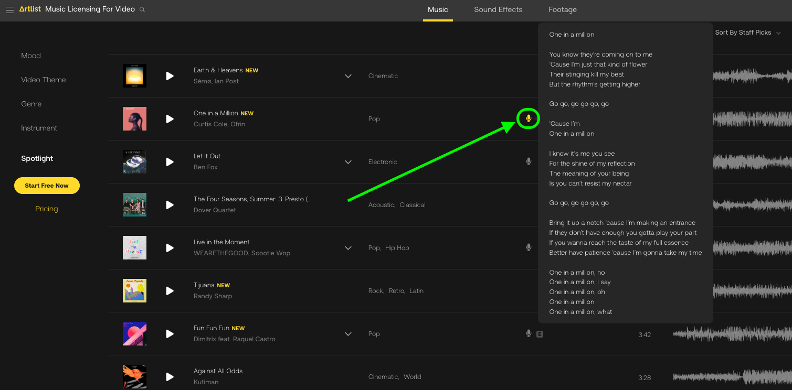Seek in Earth & Heavens waveform
The image size is (792, 390).
752,76
